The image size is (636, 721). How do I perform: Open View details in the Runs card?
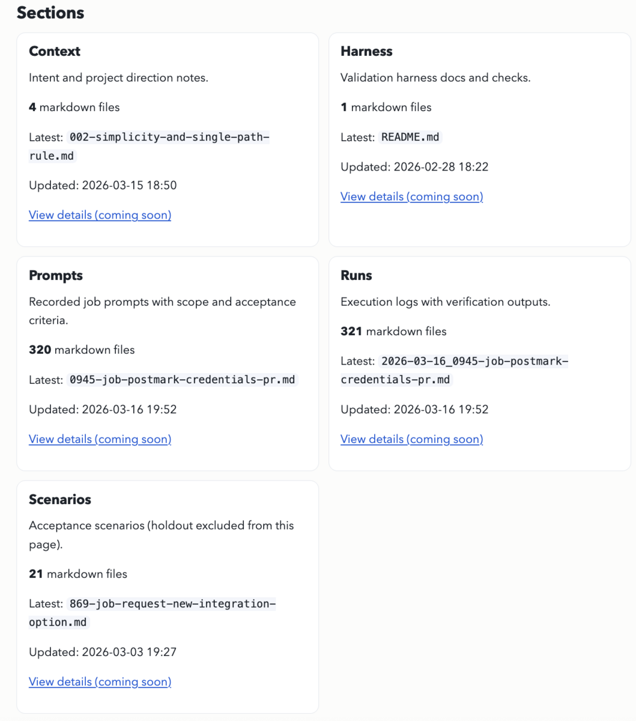411,439
